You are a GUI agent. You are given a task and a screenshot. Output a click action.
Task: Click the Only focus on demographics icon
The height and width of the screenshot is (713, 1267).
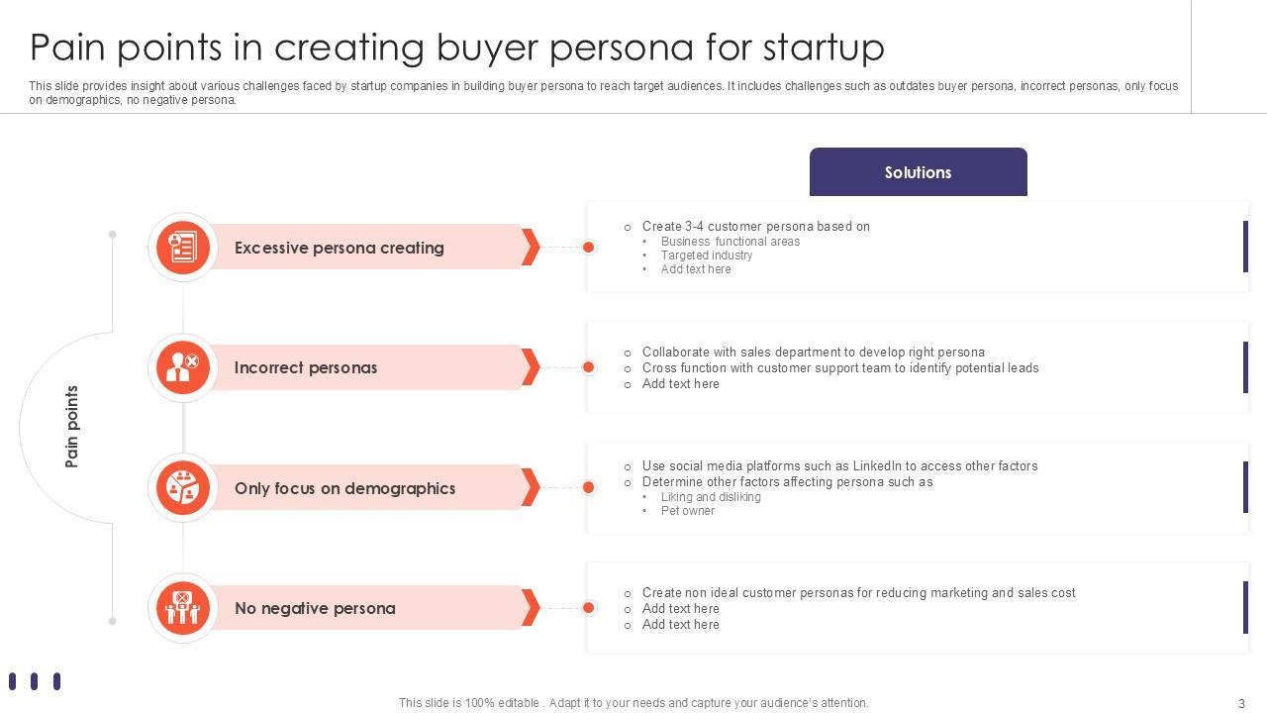tap(183, 488)
